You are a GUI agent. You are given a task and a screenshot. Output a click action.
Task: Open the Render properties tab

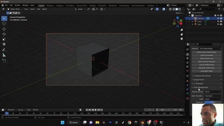click(x=188, y=55)
